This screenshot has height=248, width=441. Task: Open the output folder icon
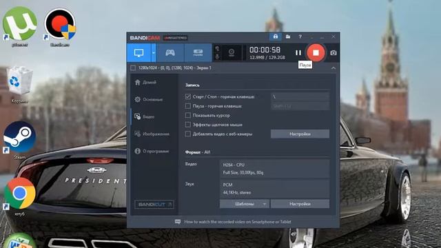[x=288, y=37]
